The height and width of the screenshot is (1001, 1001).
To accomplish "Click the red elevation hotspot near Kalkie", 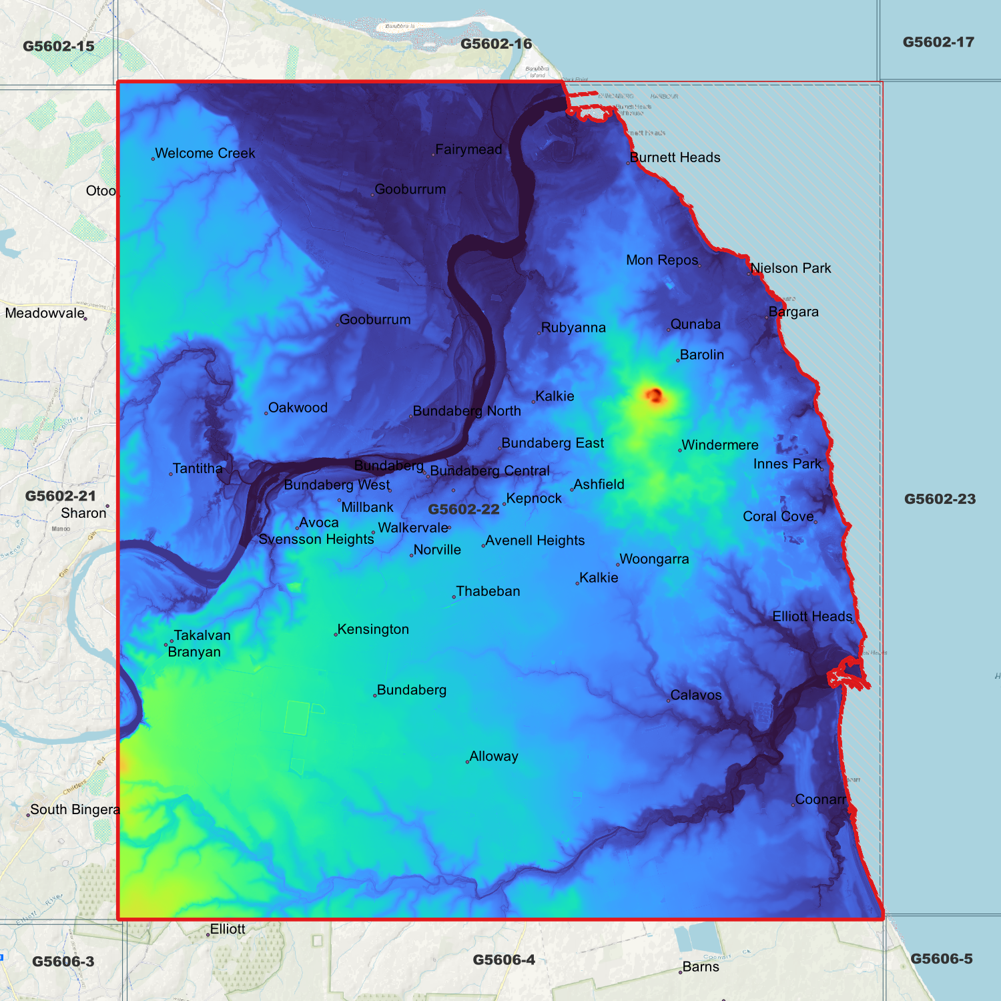I will pyautogui.click(x=655, y=396).
